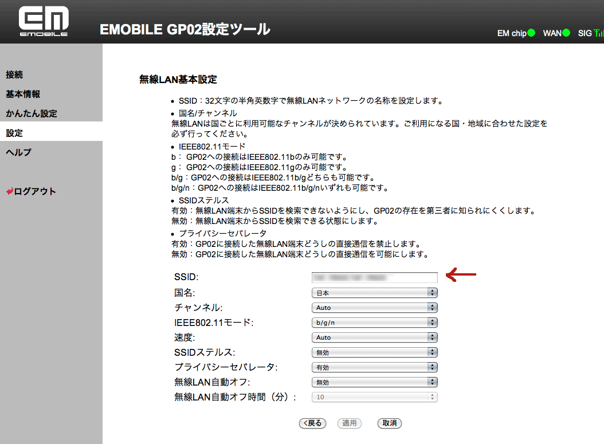Click the red logout arrow icon
This screenshot has height=444, width=604.
point(10,191)
